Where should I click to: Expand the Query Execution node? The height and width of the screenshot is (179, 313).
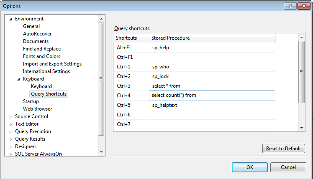click(x=11, y=132)
